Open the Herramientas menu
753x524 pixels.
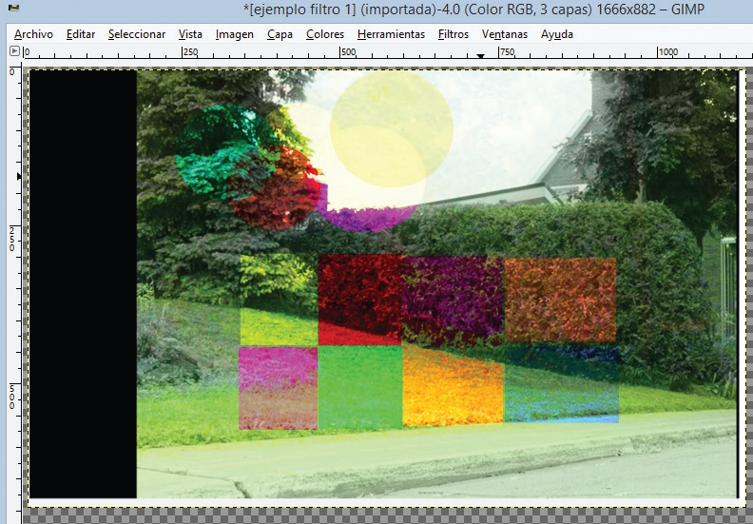(391, 34)
